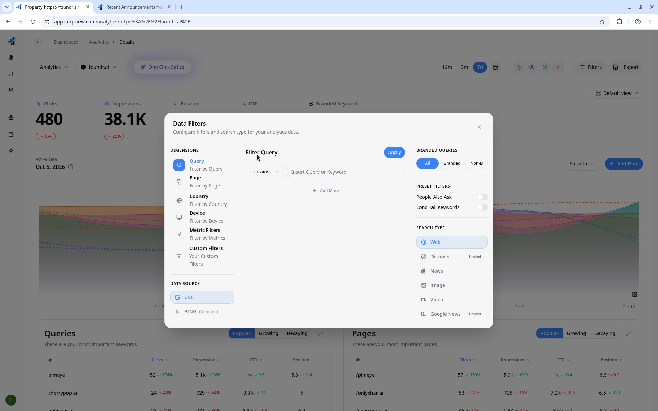This screenshot has width=658, height=411.
Task: Click Add More filter condition
Action: coord(326,191)
